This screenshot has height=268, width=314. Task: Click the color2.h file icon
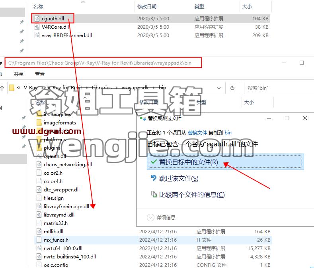[x=39, y=173]
